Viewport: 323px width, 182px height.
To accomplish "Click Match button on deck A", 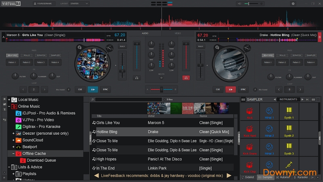I will (x=122, y=47).
